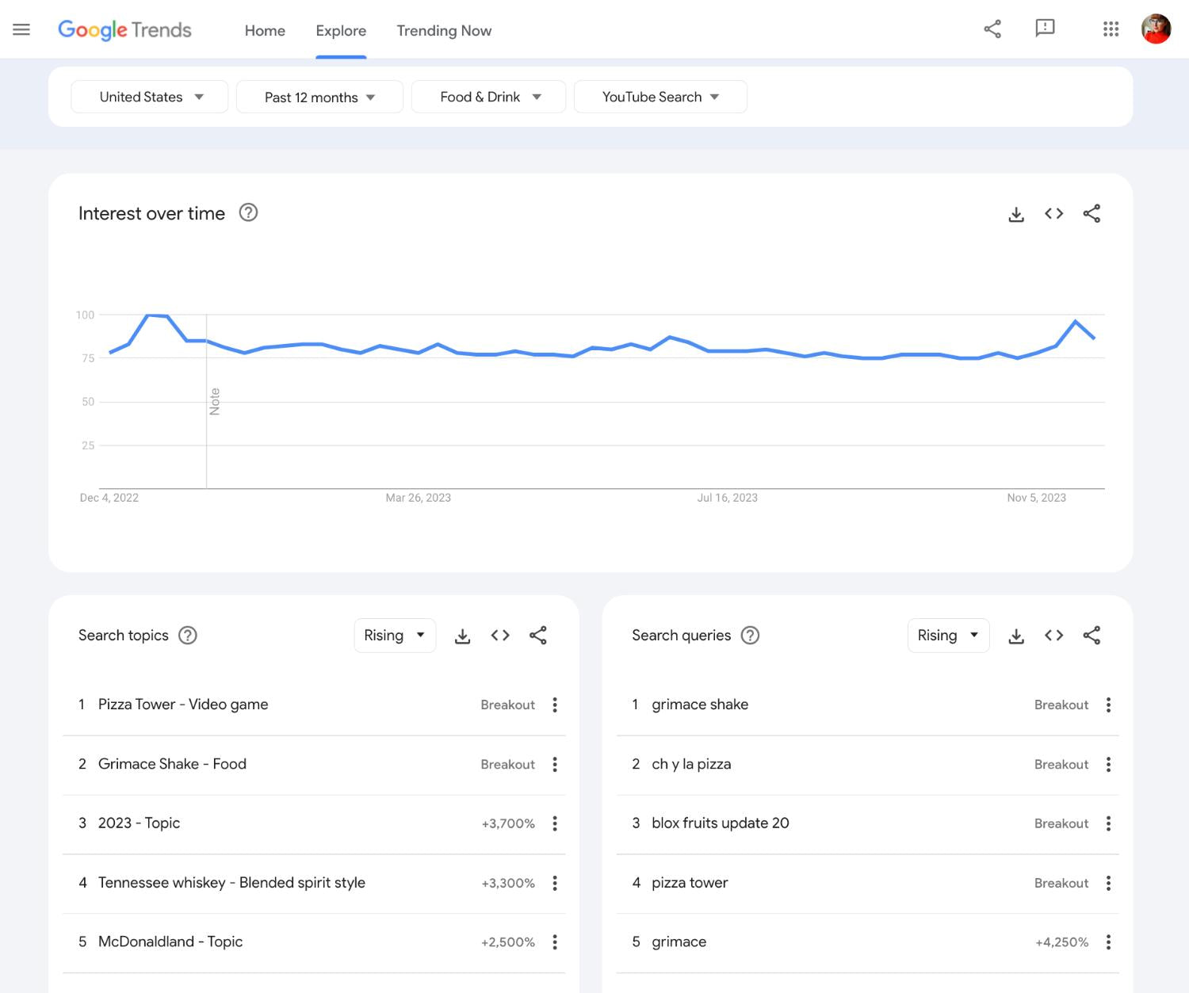This screenshot has width=1189, height=993.
Task: Click the Mar 26, 2023 axis label
Action: point(418,498)
